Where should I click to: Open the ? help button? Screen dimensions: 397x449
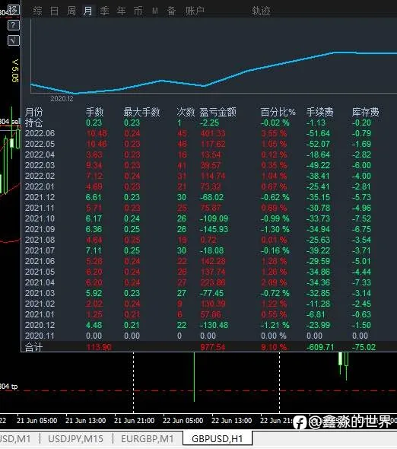[13, 25]
